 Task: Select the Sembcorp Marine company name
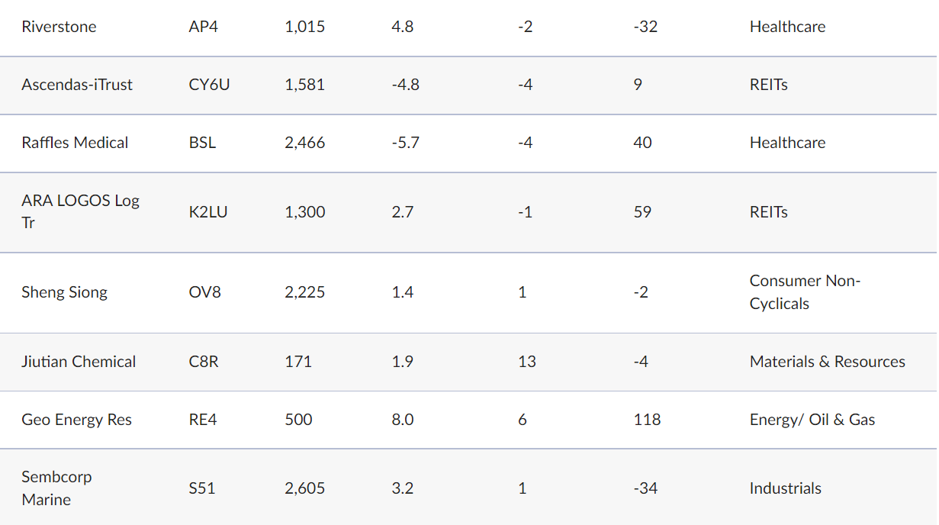click(x=56, y=488)
